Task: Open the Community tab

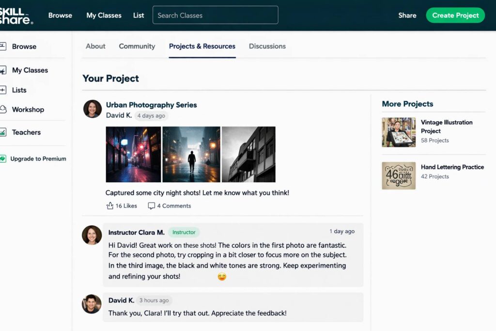Action: pyautogui.click(x=137, y=47)
